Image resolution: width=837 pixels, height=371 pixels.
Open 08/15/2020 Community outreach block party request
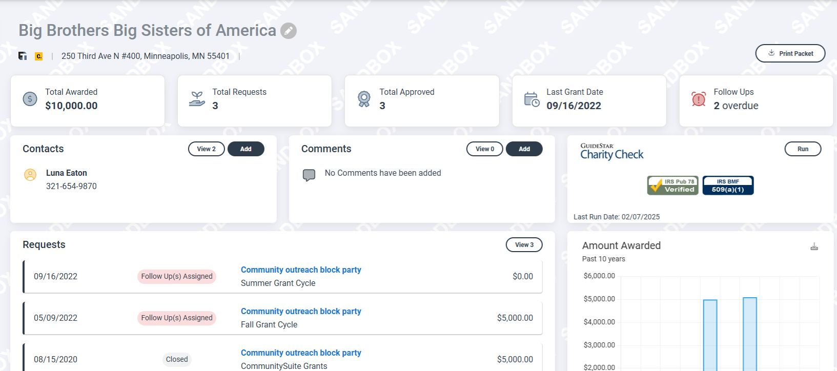point(301,353)
